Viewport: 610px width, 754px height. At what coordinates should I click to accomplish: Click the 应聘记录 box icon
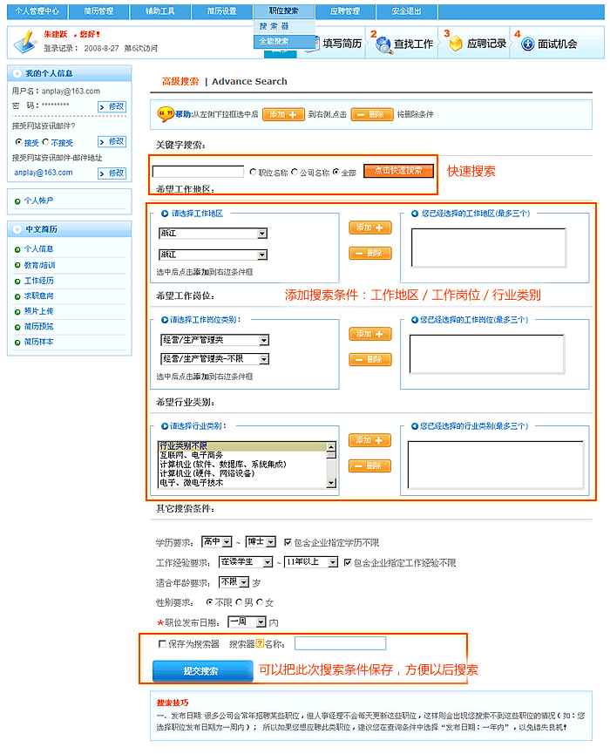455,44
